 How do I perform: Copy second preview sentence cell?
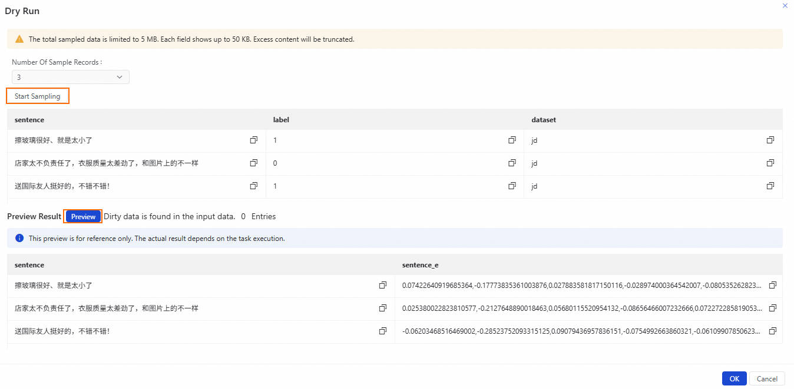coord(383,308)
